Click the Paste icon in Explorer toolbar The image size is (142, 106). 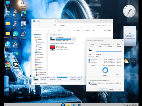54,31
